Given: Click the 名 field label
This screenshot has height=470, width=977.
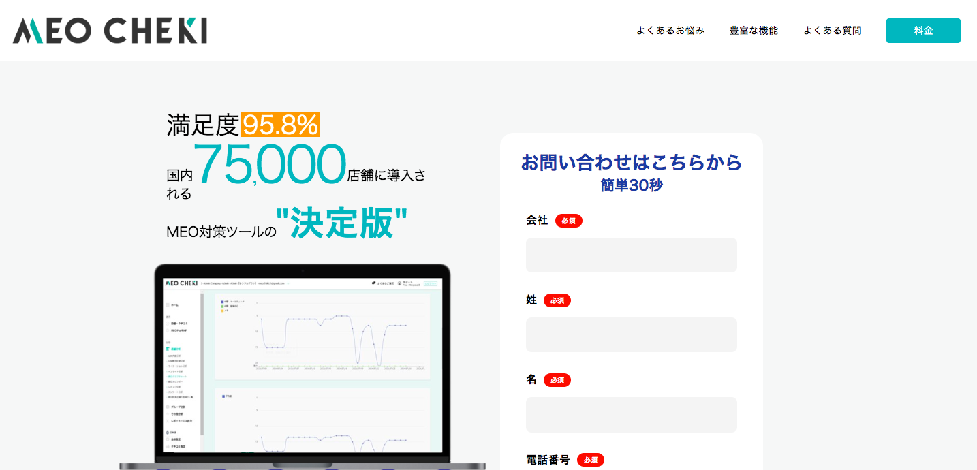Looking at the screenshot, I should (531, 379).
